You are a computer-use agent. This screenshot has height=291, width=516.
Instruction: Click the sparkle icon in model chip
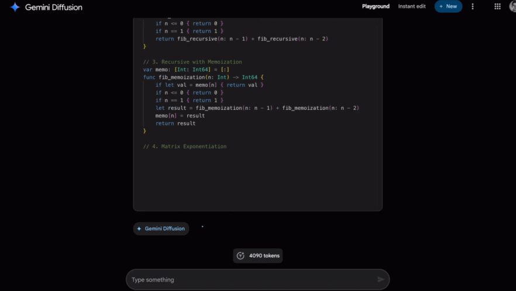(139, 228)
